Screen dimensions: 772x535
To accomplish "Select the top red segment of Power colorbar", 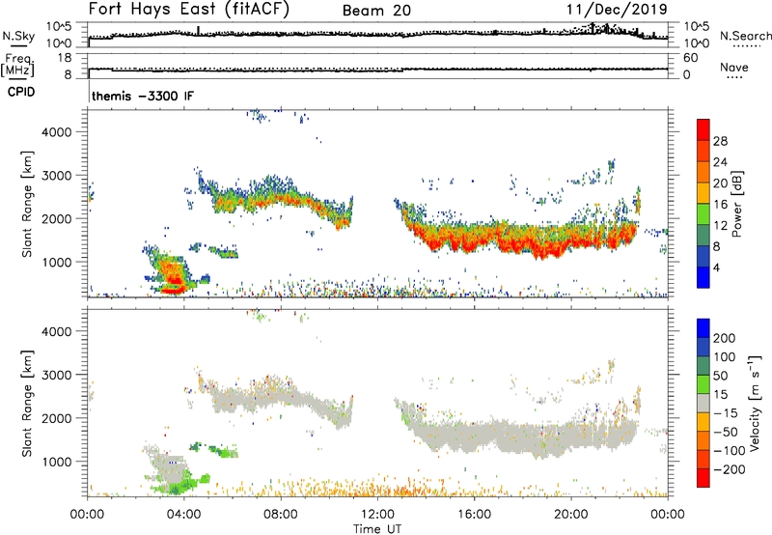I will pyautogui.click(x=703, y=130).
